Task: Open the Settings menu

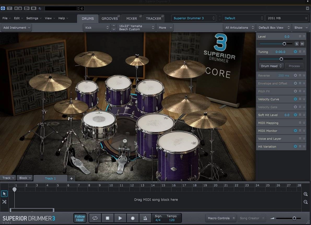Action: coord(34,18)
